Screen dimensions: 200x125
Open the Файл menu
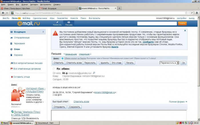3,5
